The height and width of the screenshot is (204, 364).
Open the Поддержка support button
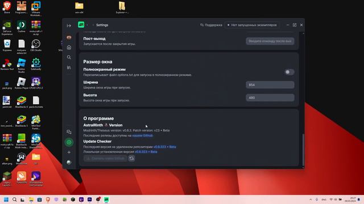211,25
